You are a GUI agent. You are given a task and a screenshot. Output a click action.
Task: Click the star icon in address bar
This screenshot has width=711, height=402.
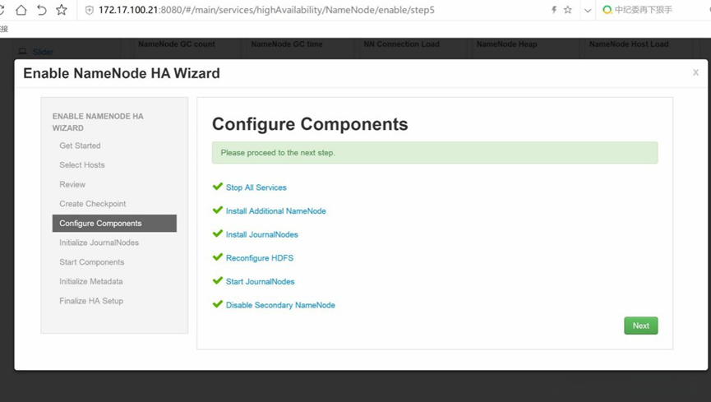(x=568, y=10)
